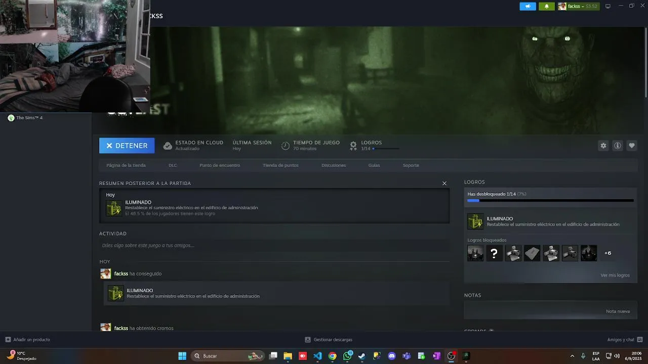Select The Sims 4 in library list
The width and height of the screenshot is (648, 364).
coord(29,118)
